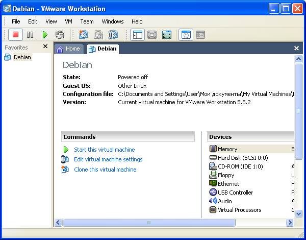This screenshot has height=240, width=306.
Task: Toggle the sidebar view toolbar icon
Action: click(137, 35)
